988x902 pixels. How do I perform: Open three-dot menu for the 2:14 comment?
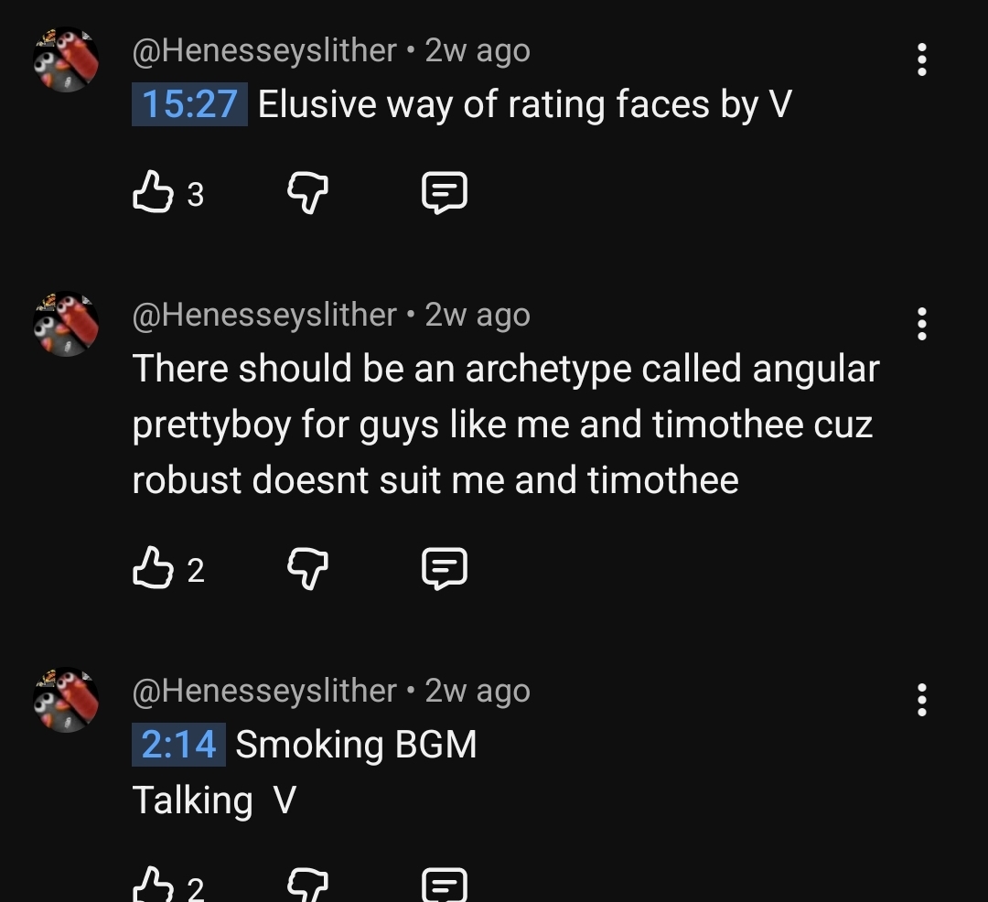[x=922, y=700]
